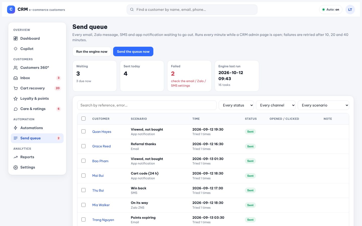Viewport: 362px width, 226px height.
Task: Click the Send queue list icon
Action: (x=16, y=138)
